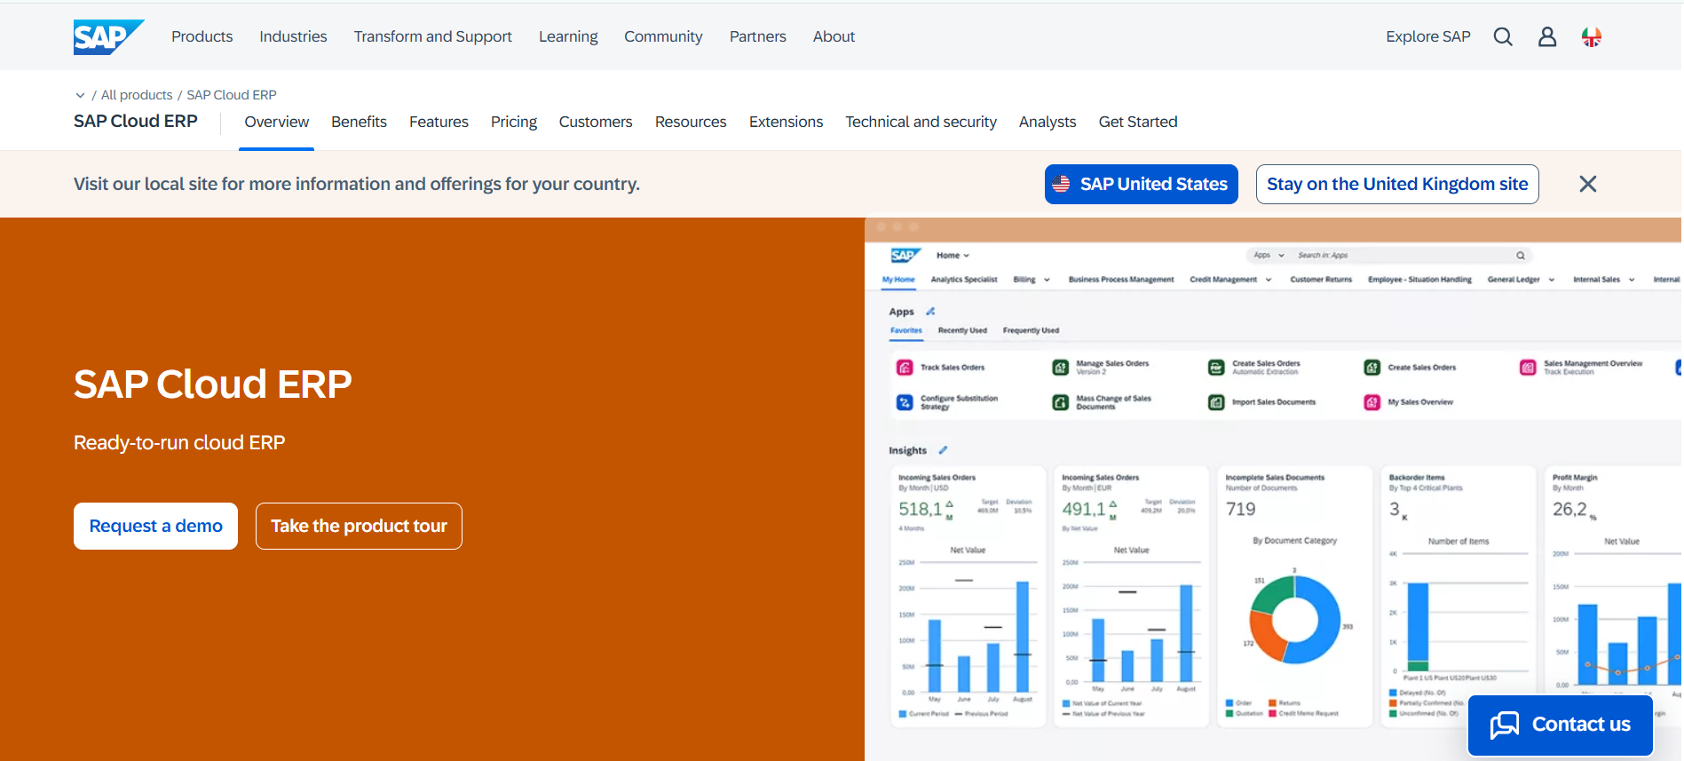Viewport: 1684px width, 761px height.
Task: Click the Contact us chat button
Action: tap(1560, 725)
